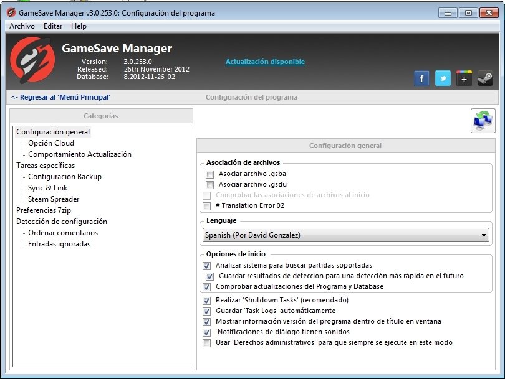505x379 pixels.
Task: Enable 'Usar Derechos administrativos' checkbox
Action: click(207, 343)
